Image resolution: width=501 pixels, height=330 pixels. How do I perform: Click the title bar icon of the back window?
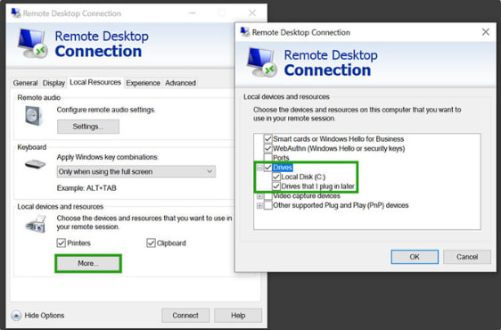pos(16,13)
